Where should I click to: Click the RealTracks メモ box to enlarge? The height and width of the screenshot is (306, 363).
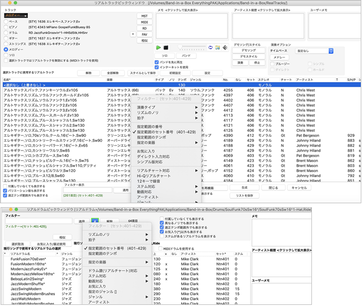(191, 26)
